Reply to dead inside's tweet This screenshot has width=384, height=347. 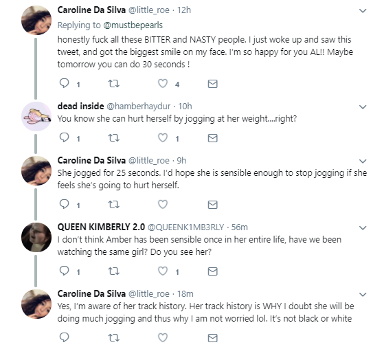tap(64, 137)
